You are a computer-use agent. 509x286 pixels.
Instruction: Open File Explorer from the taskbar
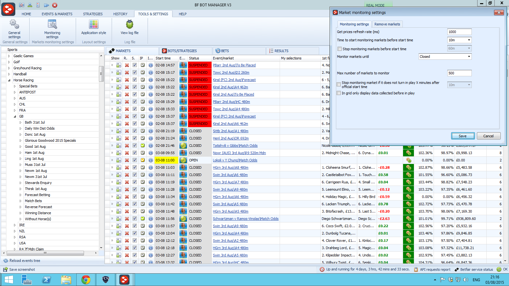pos(66,280)
